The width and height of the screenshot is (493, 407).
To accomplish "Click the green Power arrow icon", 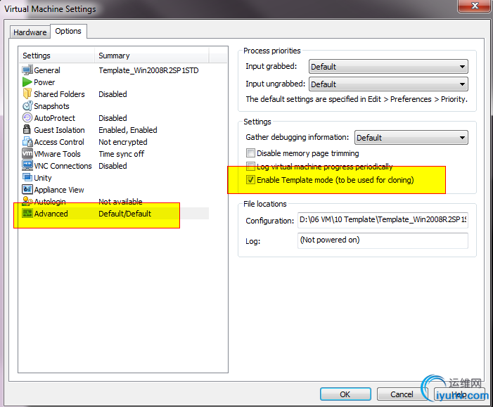I will coord(27,82).
